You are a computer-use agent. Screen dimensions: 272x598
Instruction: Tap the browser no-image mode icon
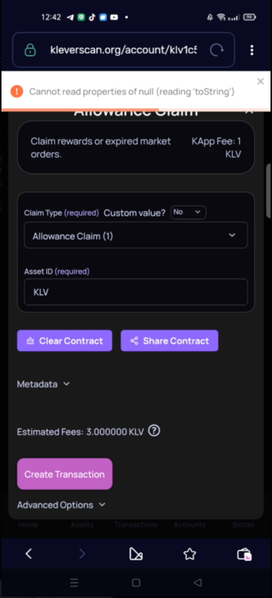click(x=136, y=554)
